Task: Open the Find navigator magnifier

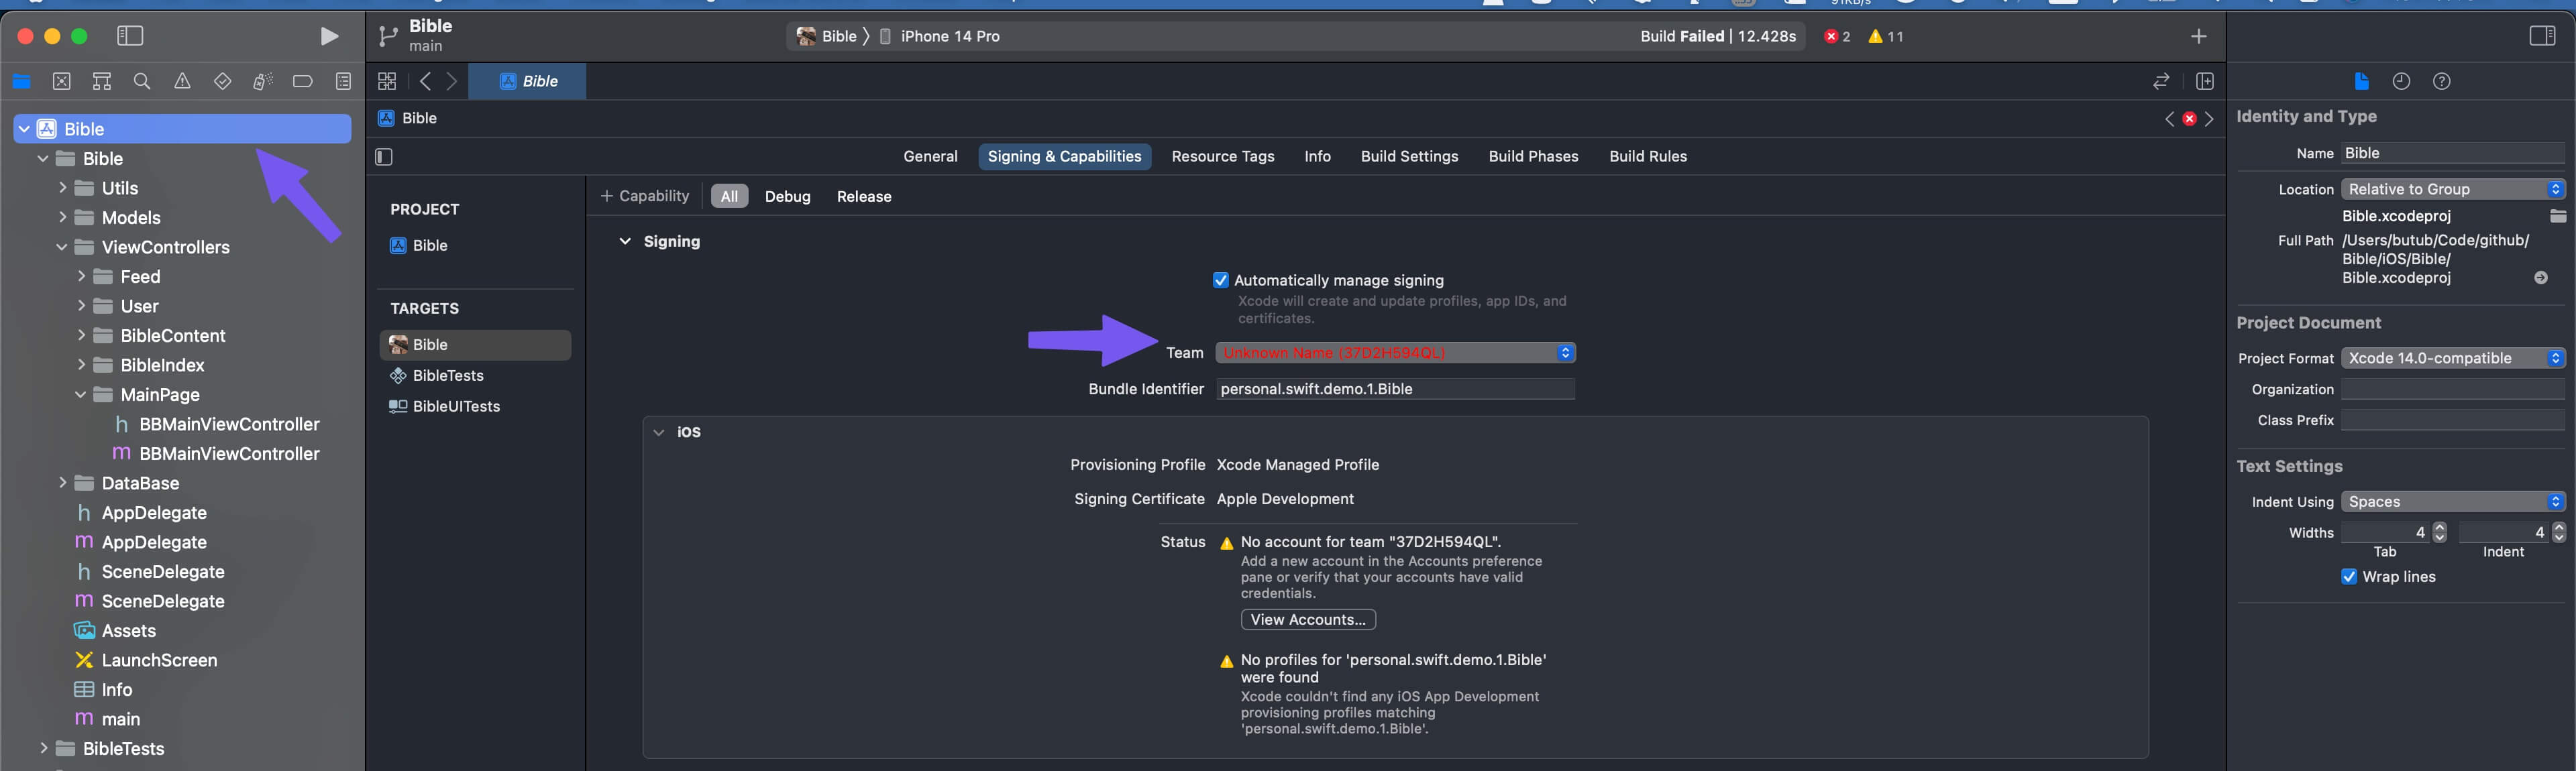Action: pyautogui.click(x=142, y=82)
